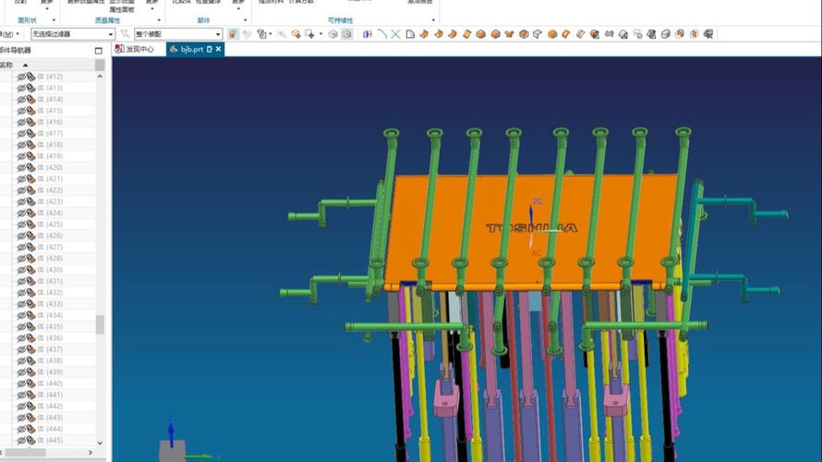Click the first orange highlighted selection toolbar icon
The image size is (822, 462).
pos(233,34)
